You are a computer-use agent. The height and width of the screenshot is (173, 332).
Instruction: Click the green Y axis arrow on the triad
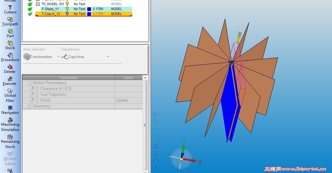pyautogui.click(x=183, y=149)
